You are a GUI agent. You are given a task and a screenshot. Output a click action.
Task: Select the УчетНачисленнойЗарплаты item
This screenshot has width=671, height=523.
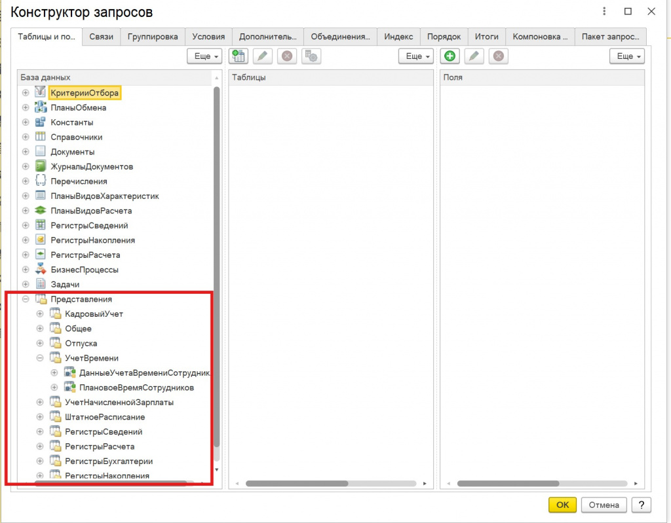coord(119,402)
